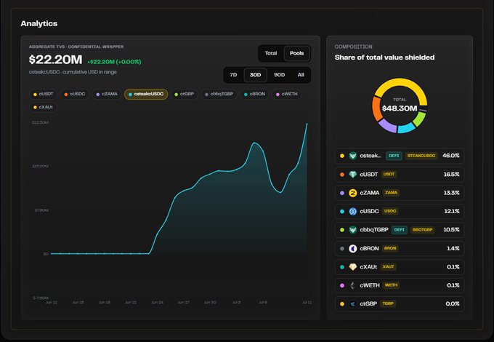Select the All time range

pos(301,75)
